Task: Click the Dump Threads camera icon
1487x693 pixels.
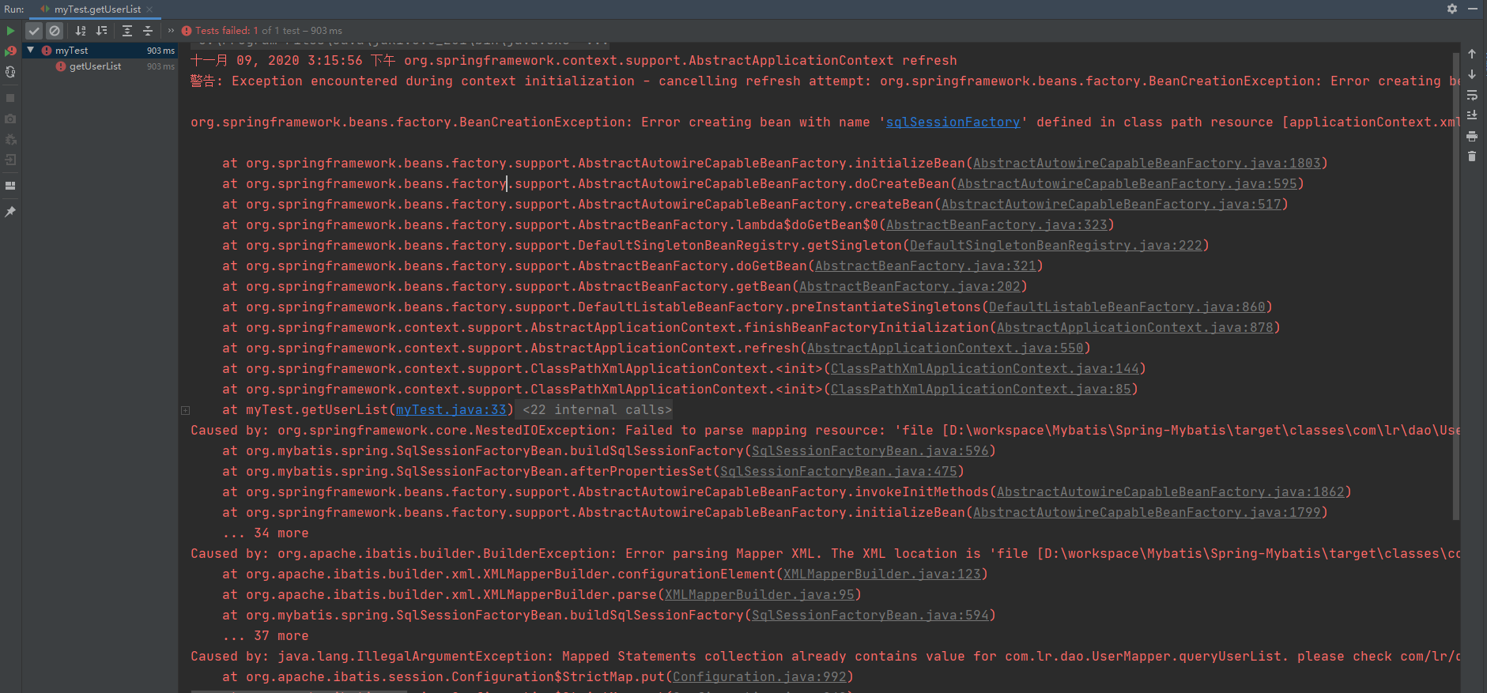Action: (10, 119)
